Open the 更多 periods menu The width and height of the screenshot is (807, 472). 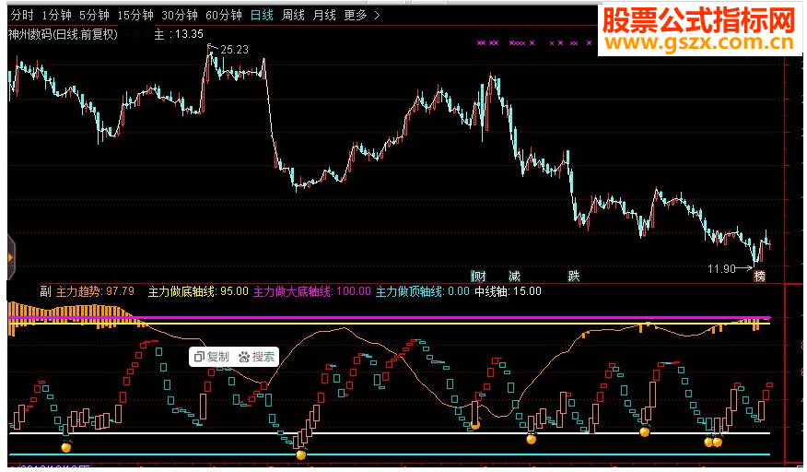356,16
